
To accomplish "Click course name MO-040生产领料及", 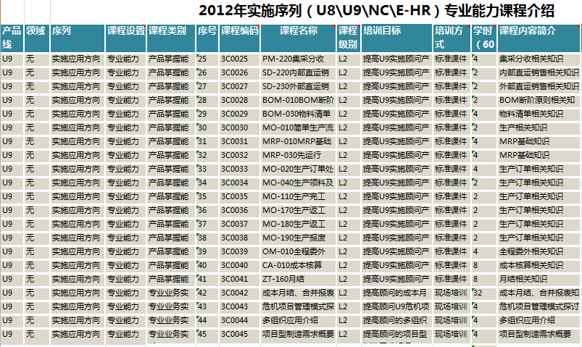I will 298,183.
